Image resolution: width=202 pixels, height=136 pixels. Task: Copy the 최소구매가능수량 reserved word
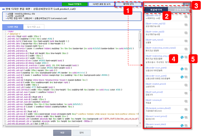click(x=186, y=33)
